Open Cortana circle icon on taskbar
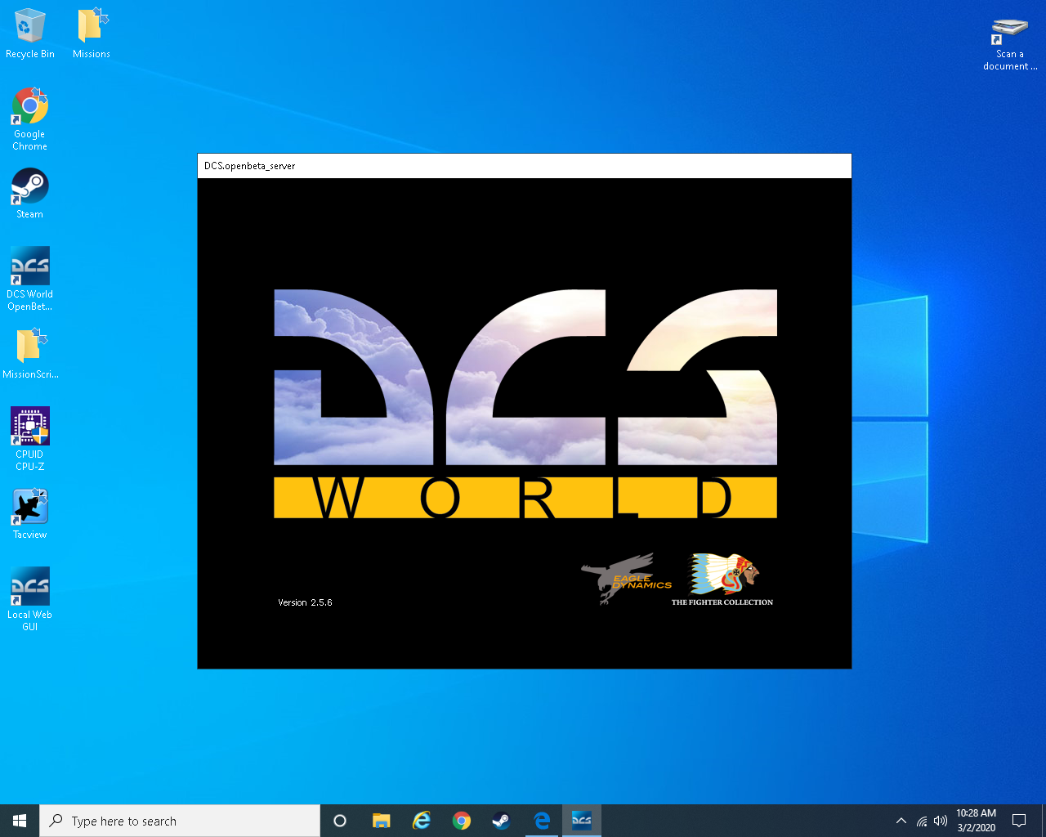This screenshot has width=1046, height=837. pyautogui.click(x=340, y=821)
